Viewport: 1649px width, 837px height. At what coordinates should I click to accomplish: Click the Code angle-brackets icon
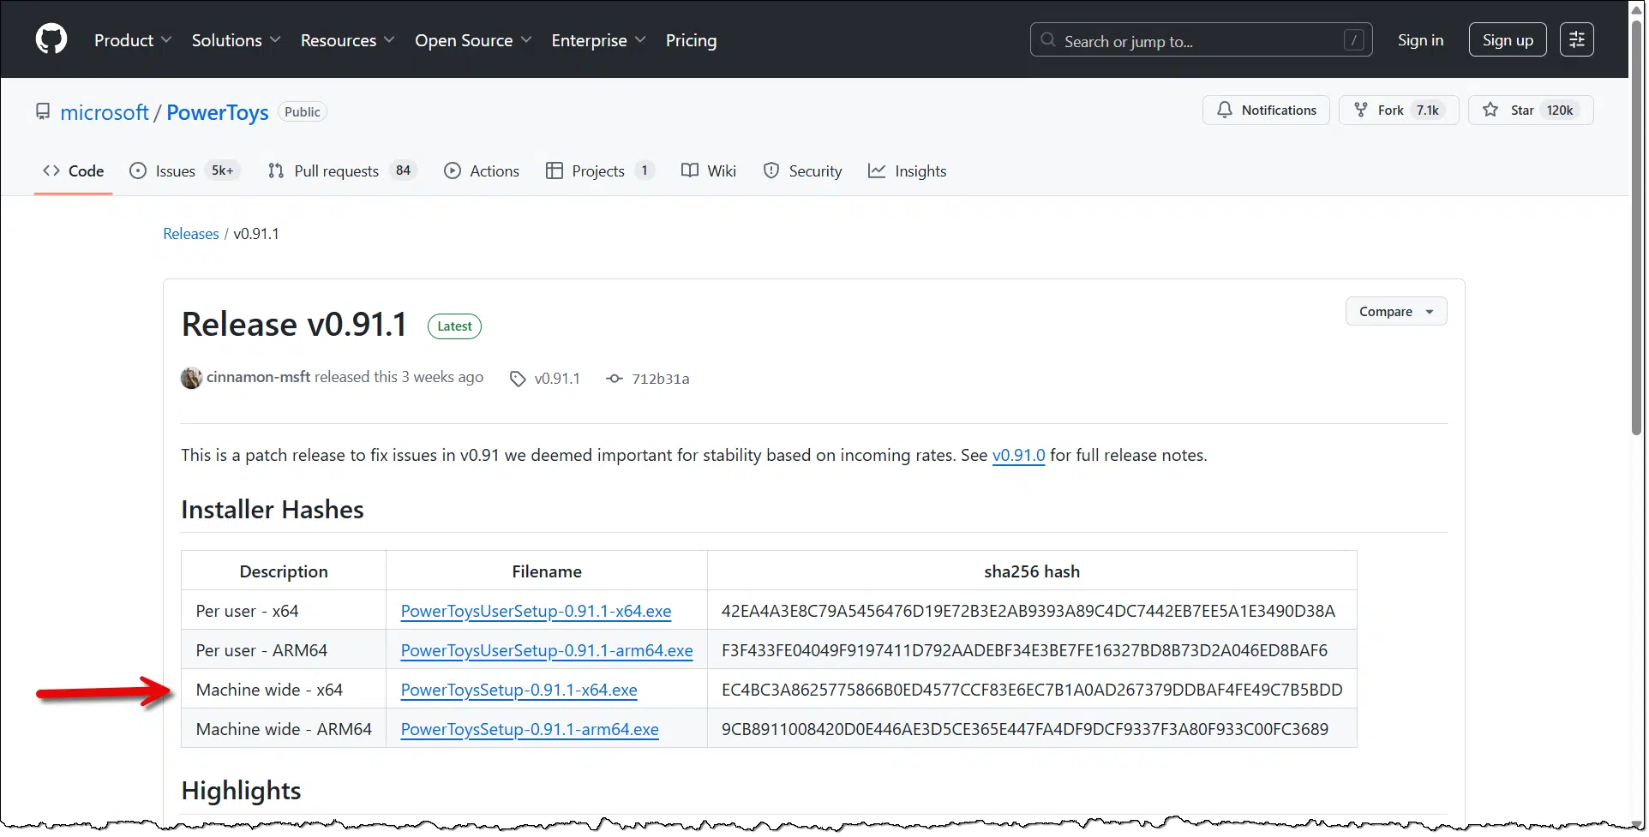51,170
